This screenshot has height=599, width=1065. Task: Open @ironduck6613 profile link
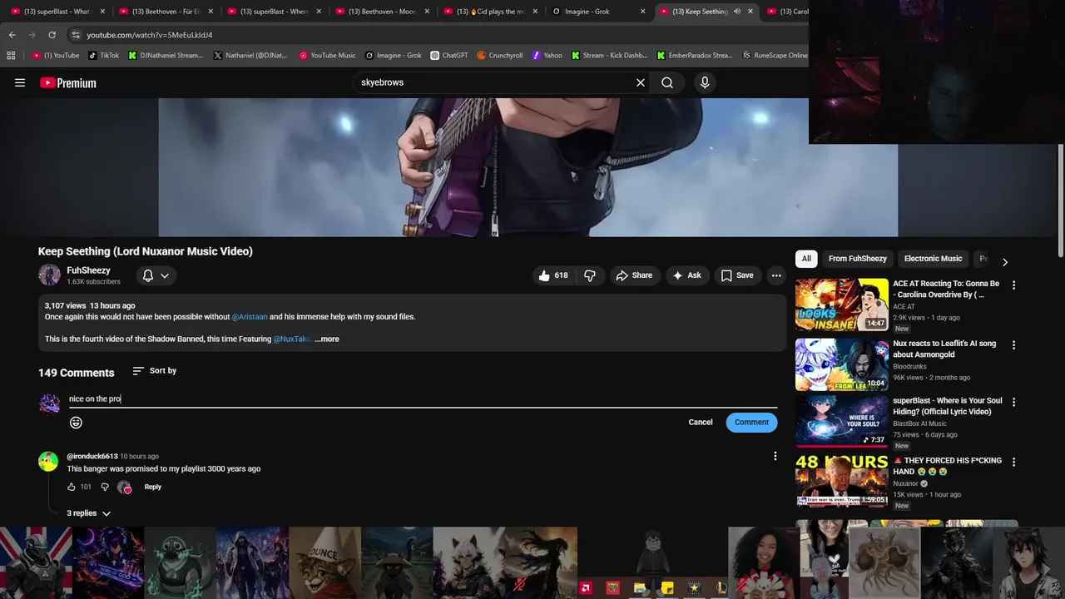[x=92, y=457]
